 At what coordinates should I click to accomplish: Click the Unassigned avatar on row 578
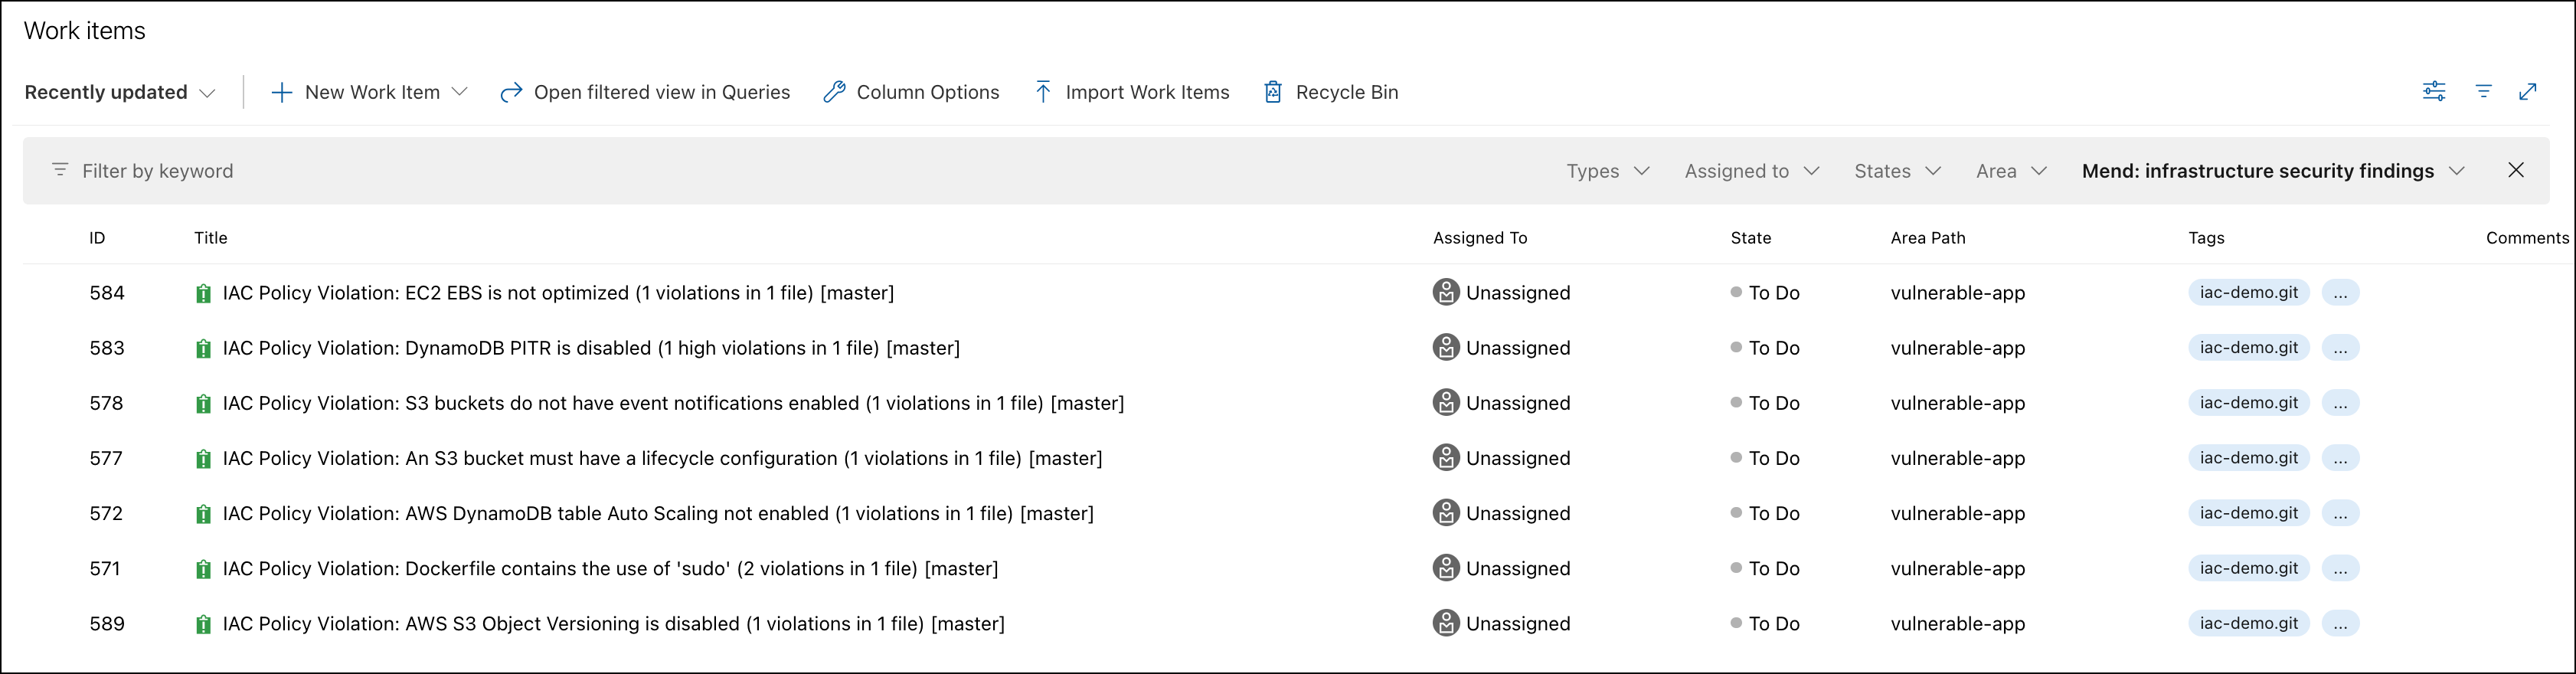click(x=1445, y=402)
